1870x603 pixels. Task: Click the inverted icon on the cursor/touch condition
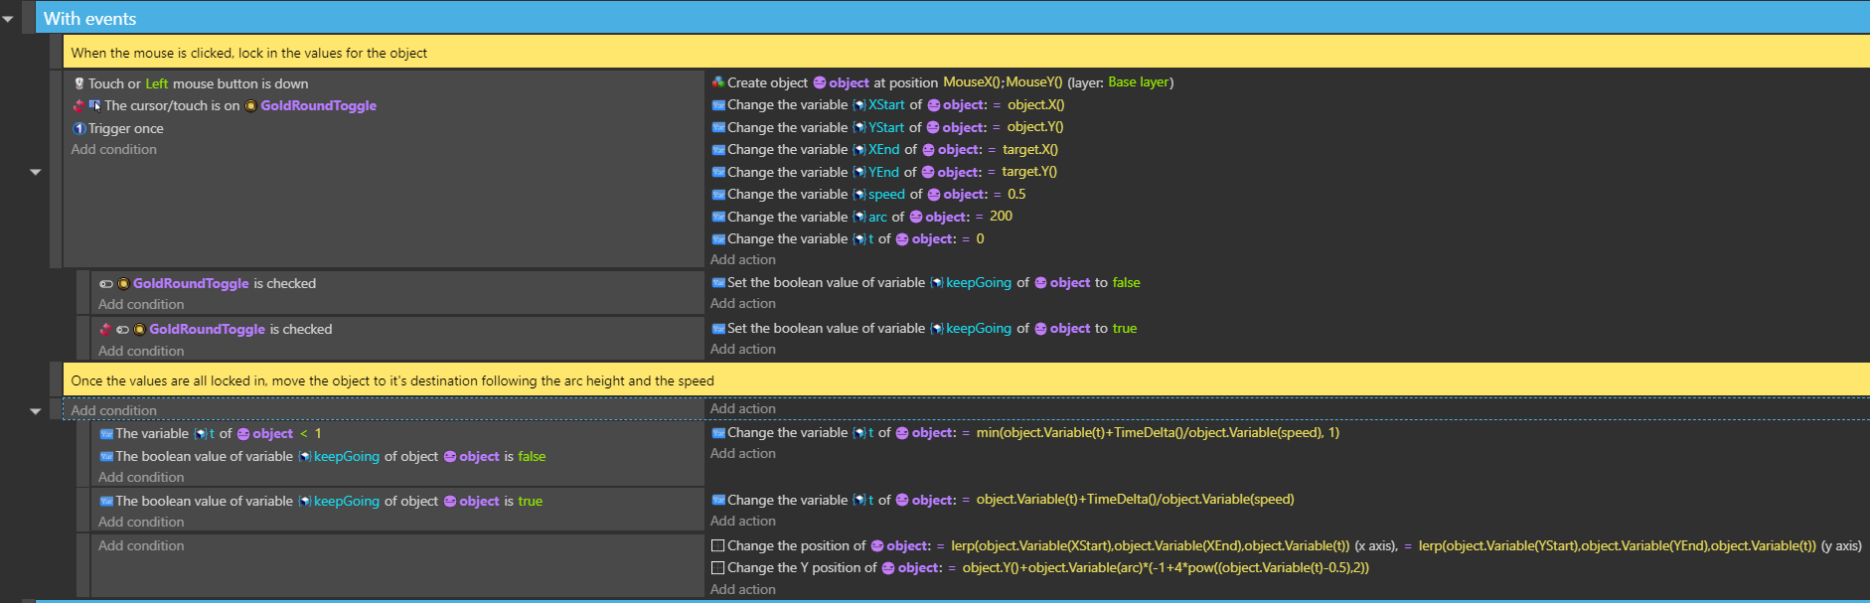pyautogui.click(x=78, y=105)
